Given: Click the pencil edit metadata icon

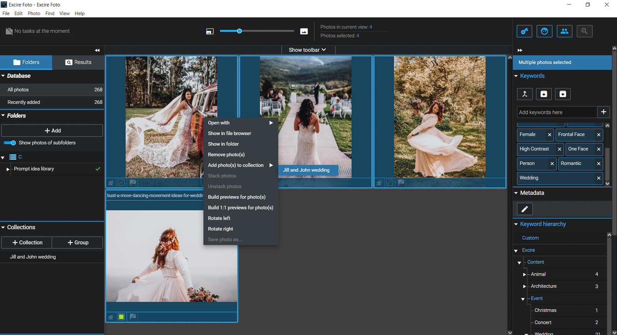Looking at the screenshot, I should (524, 209).
